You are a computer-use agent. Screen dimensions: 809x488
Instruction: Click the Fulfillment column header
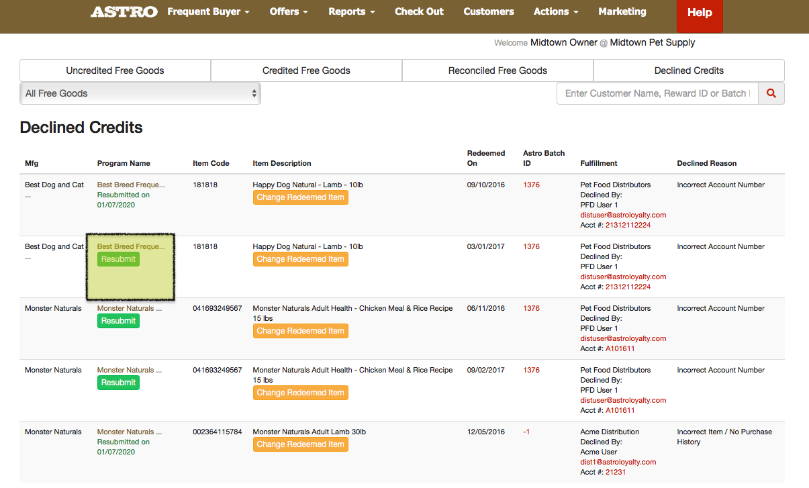(x=599, y=163)
